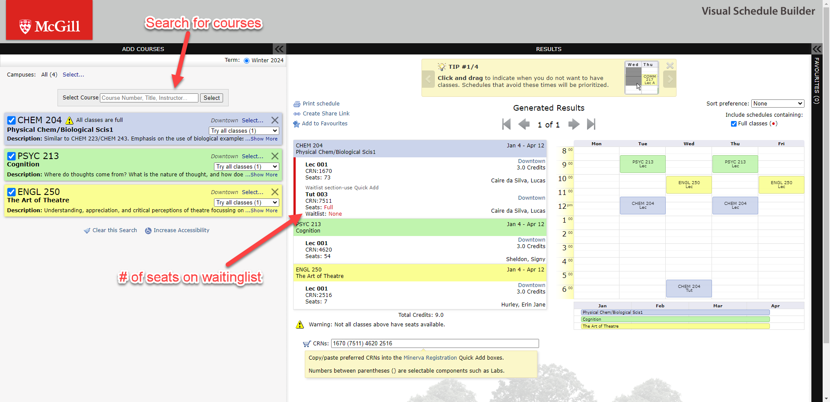The height and width of the screenshot is (402, 830).
Task: Open the Campuses Select... link
Action: 73,75
